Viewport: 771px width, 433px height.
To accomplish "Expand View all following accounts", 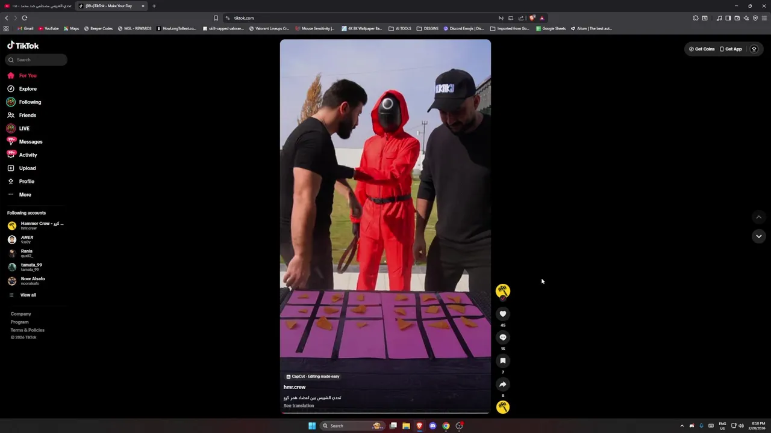I will 23,295.
